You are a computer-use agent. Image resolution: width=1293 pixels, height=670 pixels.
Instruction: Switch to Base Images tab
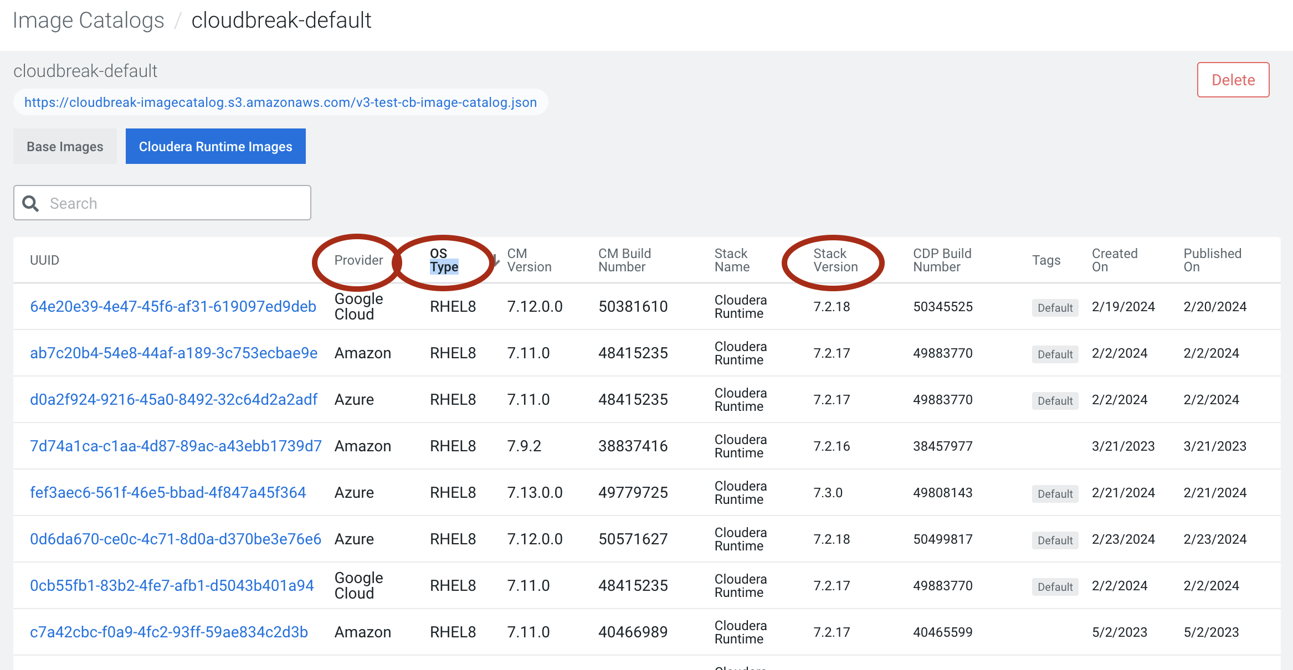pos(65,147)
